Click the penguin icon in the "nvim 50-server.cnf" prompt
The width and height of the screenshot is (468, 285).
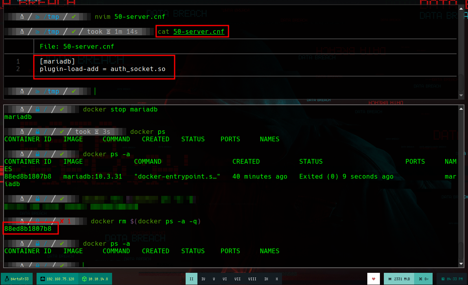point(22,16)
